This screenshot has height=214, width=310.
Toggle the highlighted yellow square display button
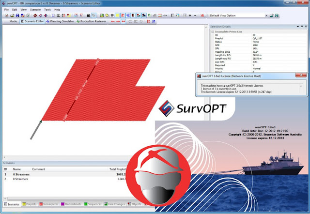(117, 15)
